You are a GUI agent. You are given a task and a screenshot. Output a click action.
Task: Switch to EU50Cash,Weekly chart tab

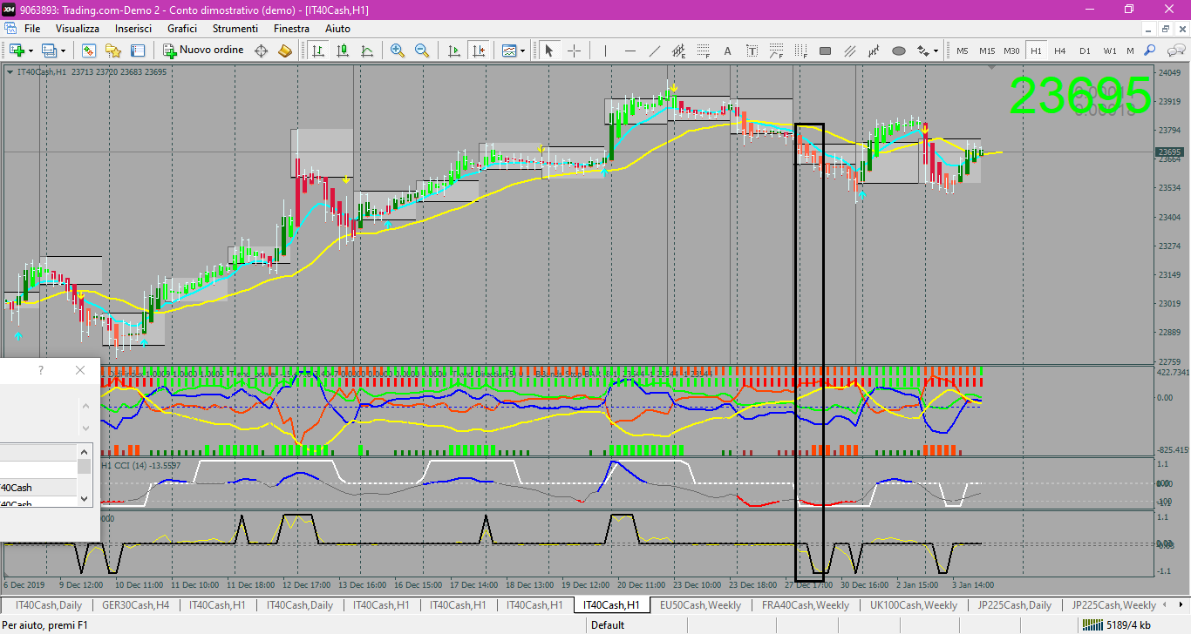700,604
